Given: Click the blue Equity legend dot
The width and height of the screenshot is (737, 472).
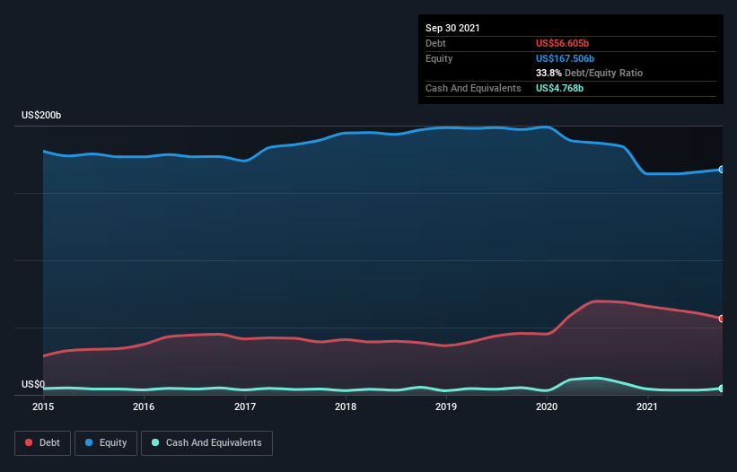Looking at the screenshot, I should tap(89, 442).
